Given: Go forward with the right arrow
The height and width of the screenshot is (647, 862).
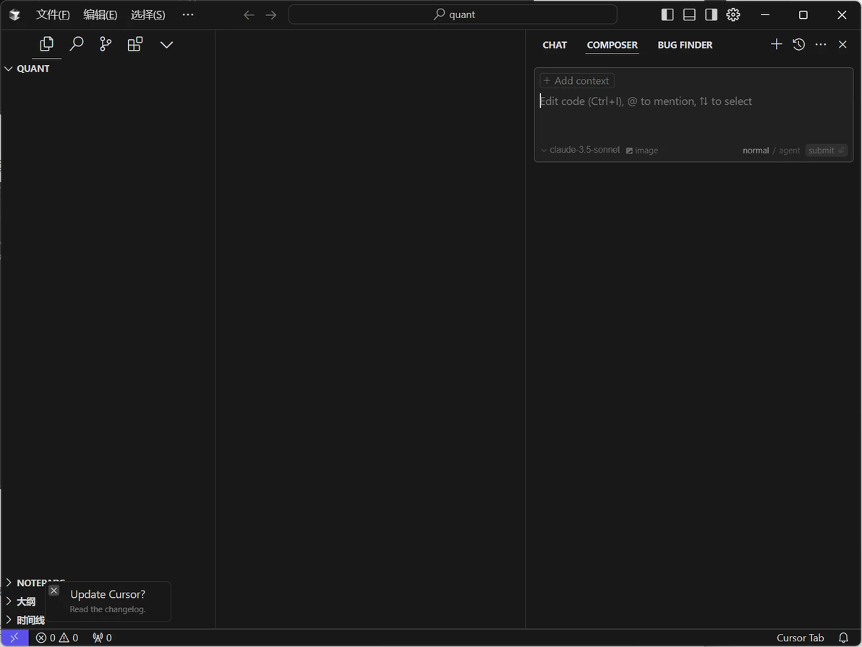Looking at the screenshot, I should (x=271, y=15).
